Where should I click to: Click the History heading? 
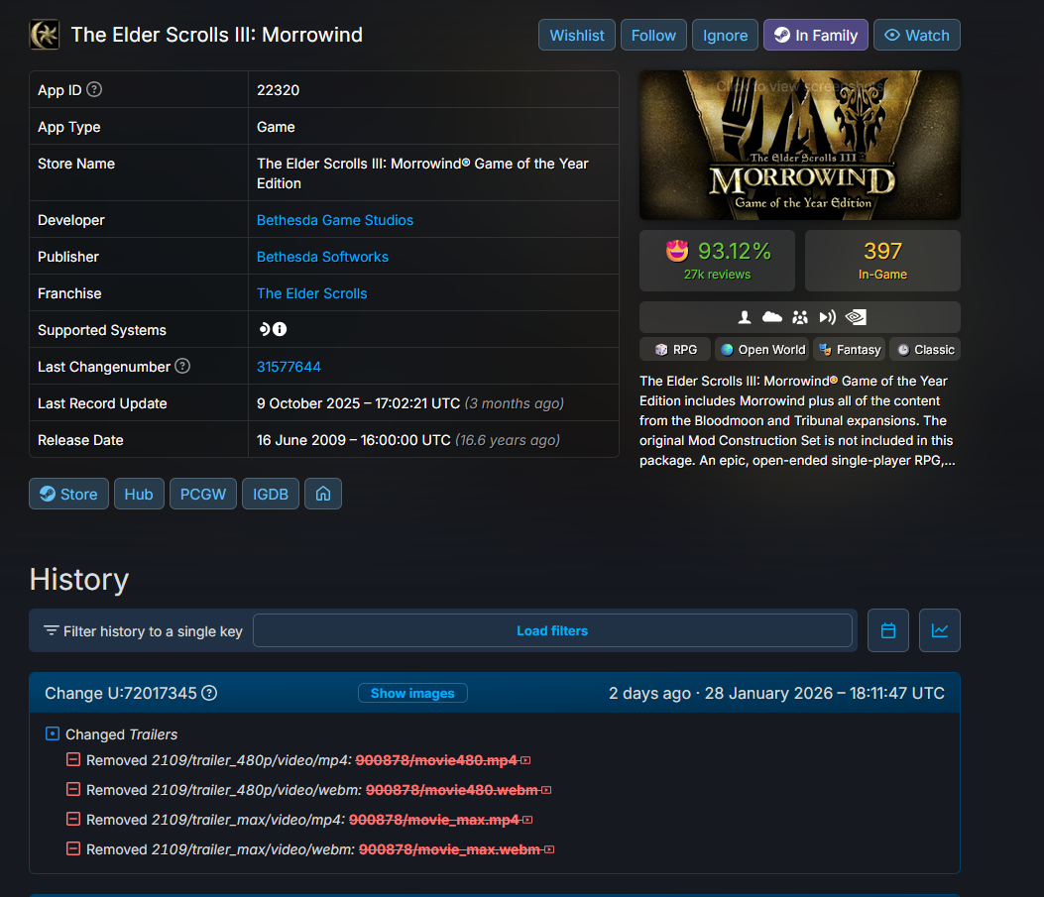click(79, 579)
